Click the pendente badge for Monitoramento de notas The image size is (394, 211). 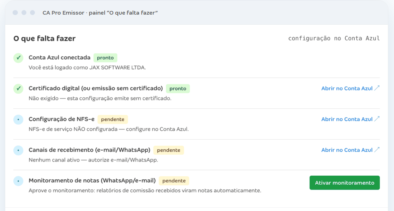pyautogui.click(x=174, y=181)
